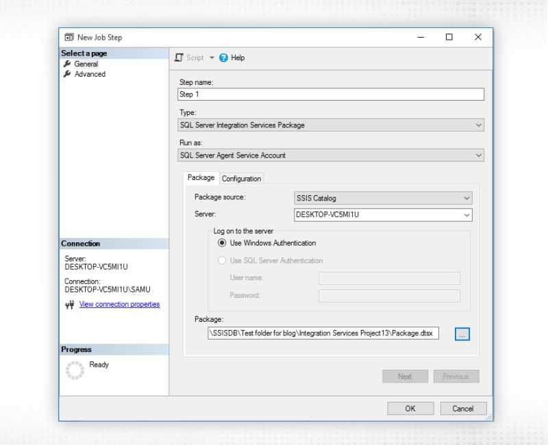This screenshot has width=548, height=445.
Task: Enable Use Windows Authentication
Action: (x=222, y=243)
